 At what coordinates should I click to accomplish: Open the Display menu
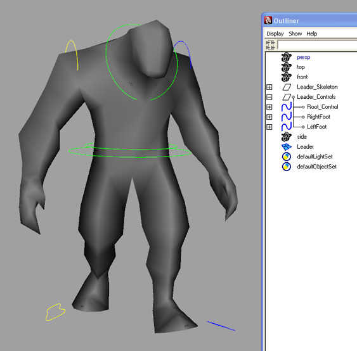275,34
